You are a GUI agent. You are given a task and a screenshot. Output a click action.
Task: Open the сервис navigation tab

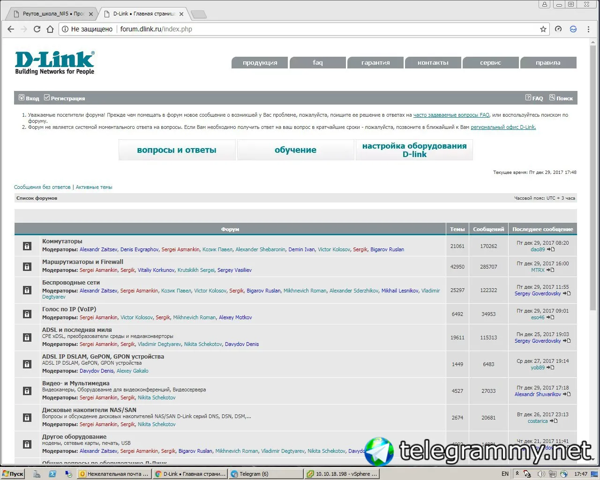pos(491,63)
